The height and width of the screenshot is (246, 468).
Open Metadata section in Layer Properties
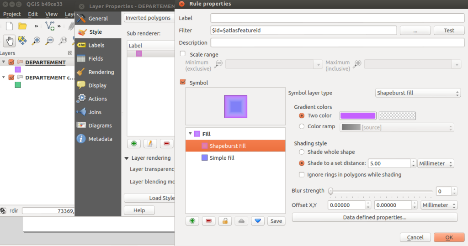pos(98,139)
